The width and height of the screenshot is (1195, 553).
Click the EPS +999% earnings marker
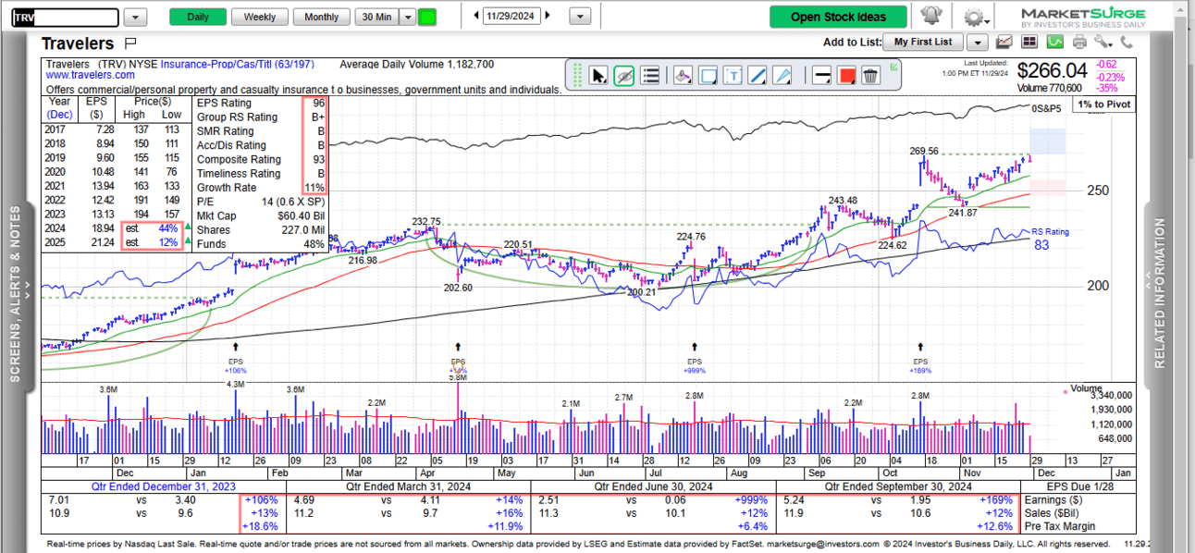[x=695, y=366]
